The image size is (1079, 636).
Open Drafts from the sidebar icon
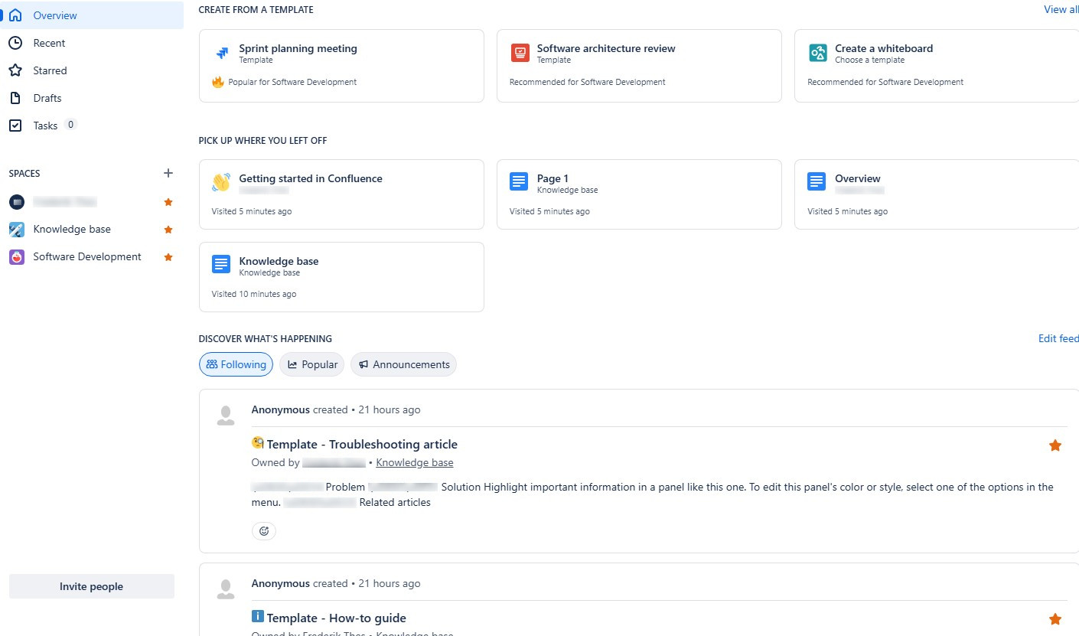[16, 97]
